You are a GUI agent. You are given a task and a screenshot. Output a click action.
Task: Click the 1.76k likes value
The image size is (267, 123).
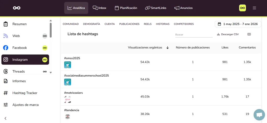coord(225,97)
